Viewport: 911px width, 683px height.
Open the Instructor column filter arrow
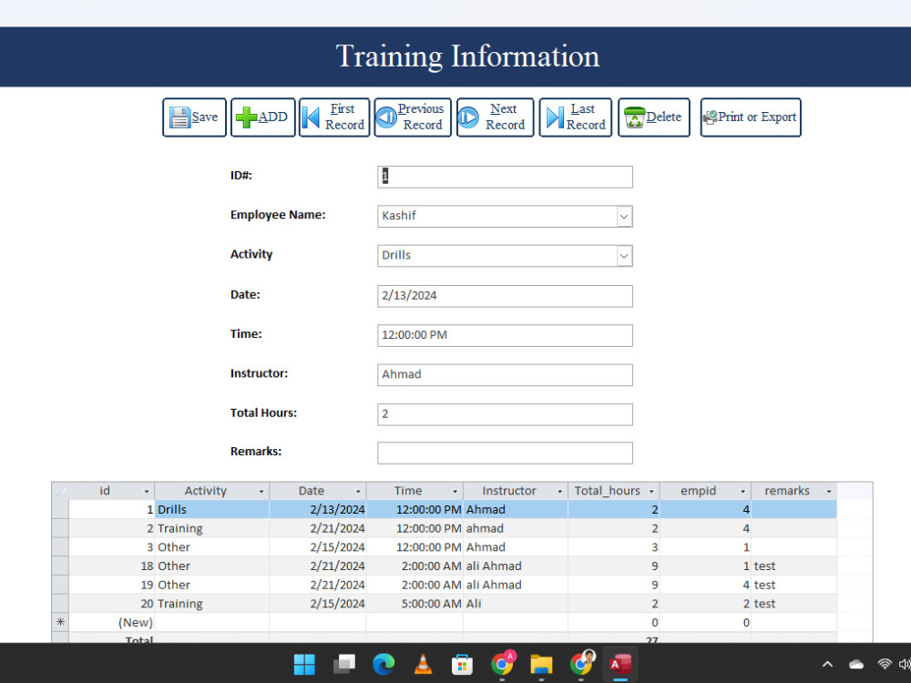coord(559,492)
